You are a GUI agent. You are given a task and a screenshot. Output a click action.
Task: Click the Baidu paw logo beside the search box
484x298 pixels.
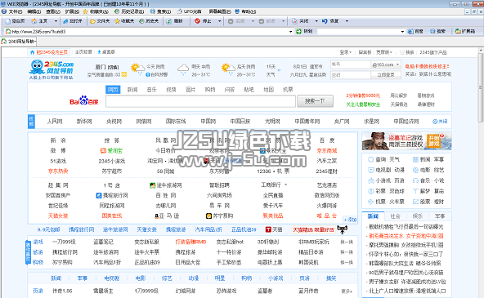(x=83, y=100)
